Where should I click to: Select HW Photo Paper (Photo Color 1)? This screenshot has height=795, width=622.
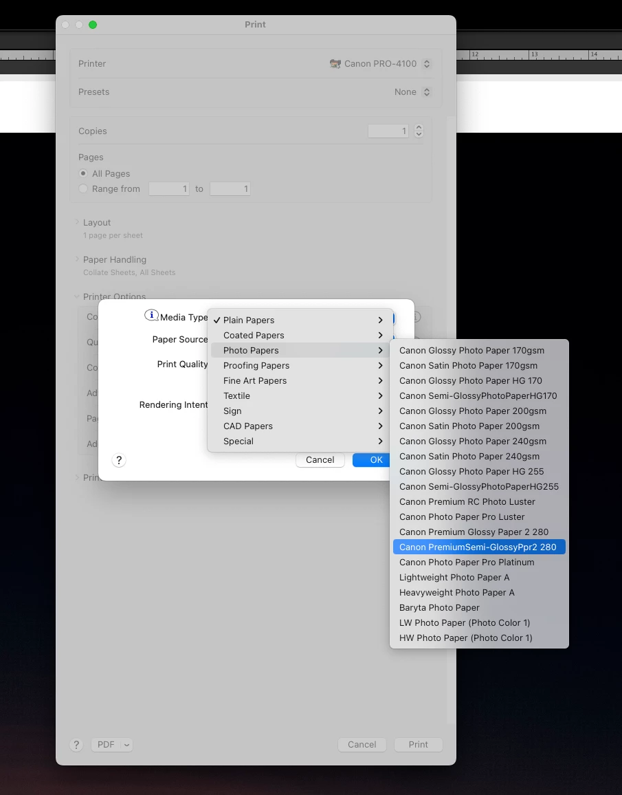[x=479, y=638]
